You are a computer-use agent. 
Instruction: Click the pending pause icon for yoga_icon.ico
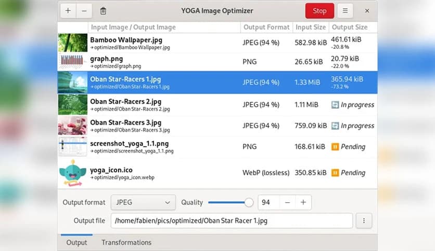pyautogui.click(x=335, y=173)
